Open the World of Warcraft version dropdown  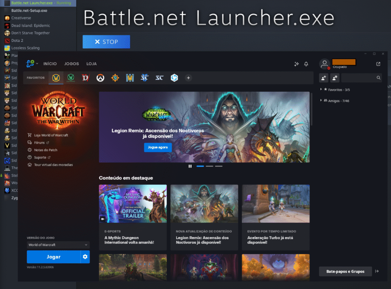pyautogui.click(x=58, y=245)
